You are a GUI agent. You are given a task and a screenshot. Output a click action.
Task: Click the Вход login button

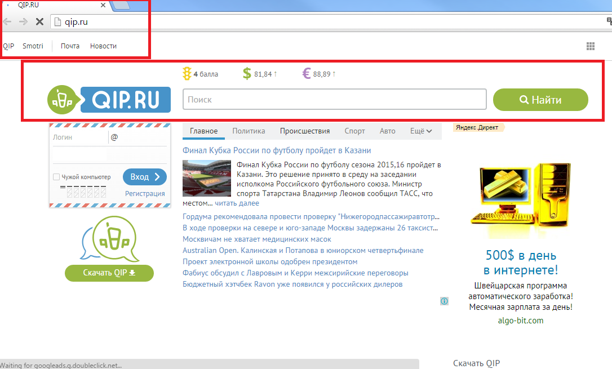tap(145, 177)
